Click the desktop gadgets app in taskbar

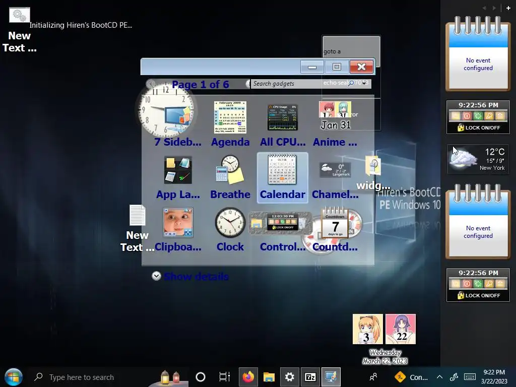click(x=331, y=377)
